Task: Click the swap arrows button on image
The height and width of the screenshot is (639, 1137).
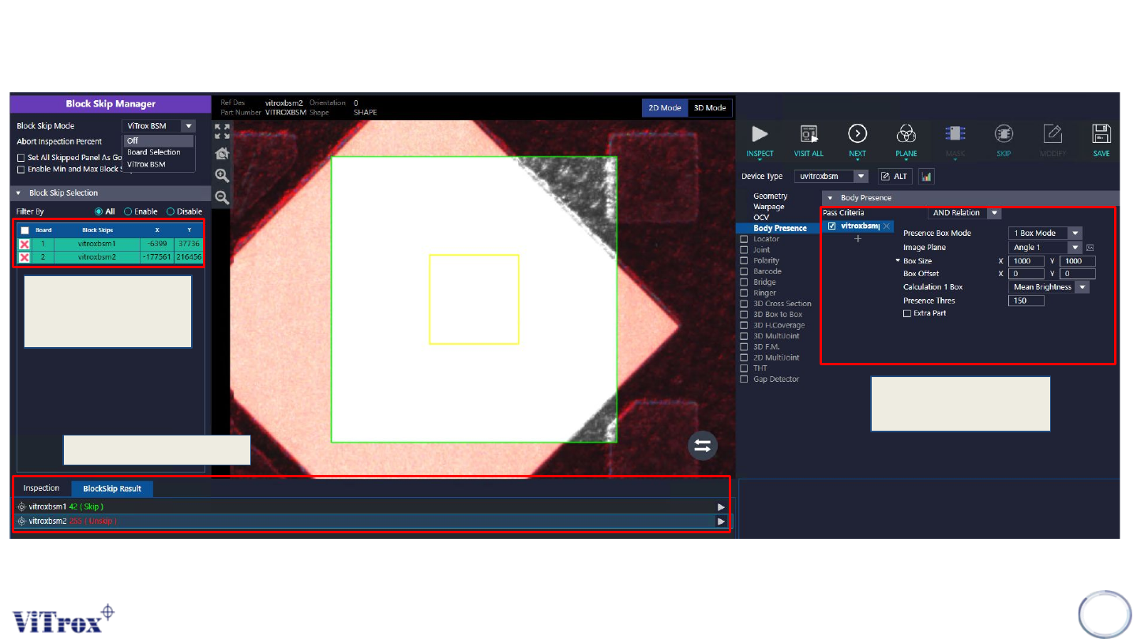Action: pyautogui.click(x=703, y=446)
